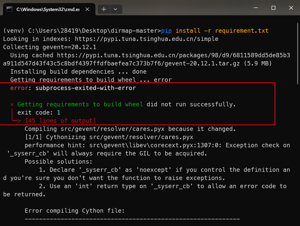Viewport: 300px width, 226px height.
Task: Maximize the terminal window
Action: (x=273, y=8)
